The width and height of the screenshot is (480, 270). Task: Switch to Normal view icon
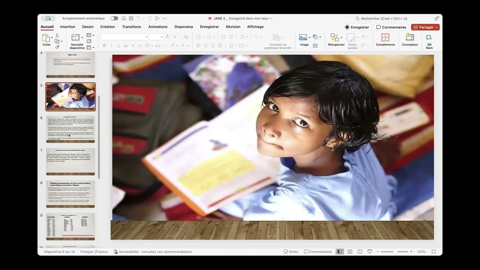tap(340, 252)
